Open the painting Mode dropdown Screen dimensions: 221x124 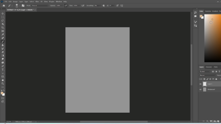click(40, 6)
